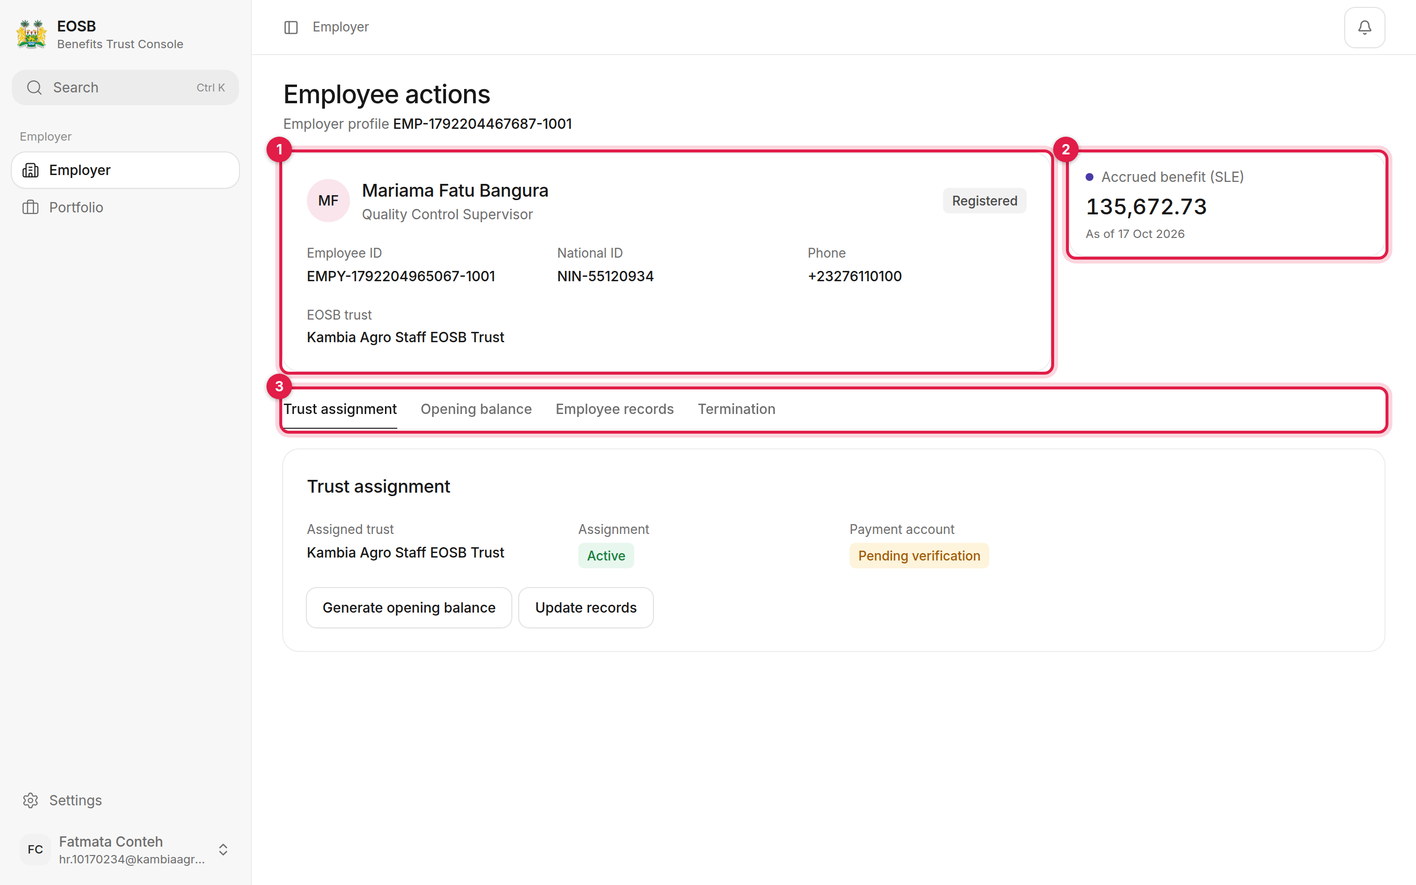Click the Employer building icon in sidebar

[30, 170]
